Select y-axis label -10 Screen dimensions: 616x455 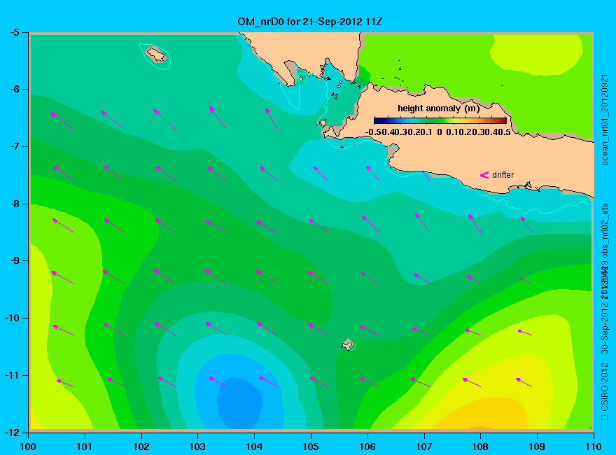click(x=12, y=318)
